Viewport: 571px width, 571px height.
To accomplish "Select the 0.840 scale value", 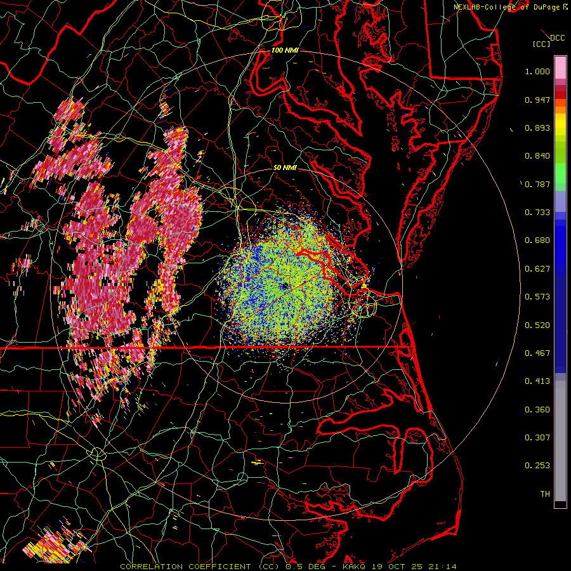I will click(x=537, y=156).
